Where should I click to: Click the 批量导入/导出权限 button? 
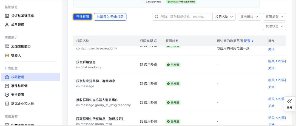(110, 17)
